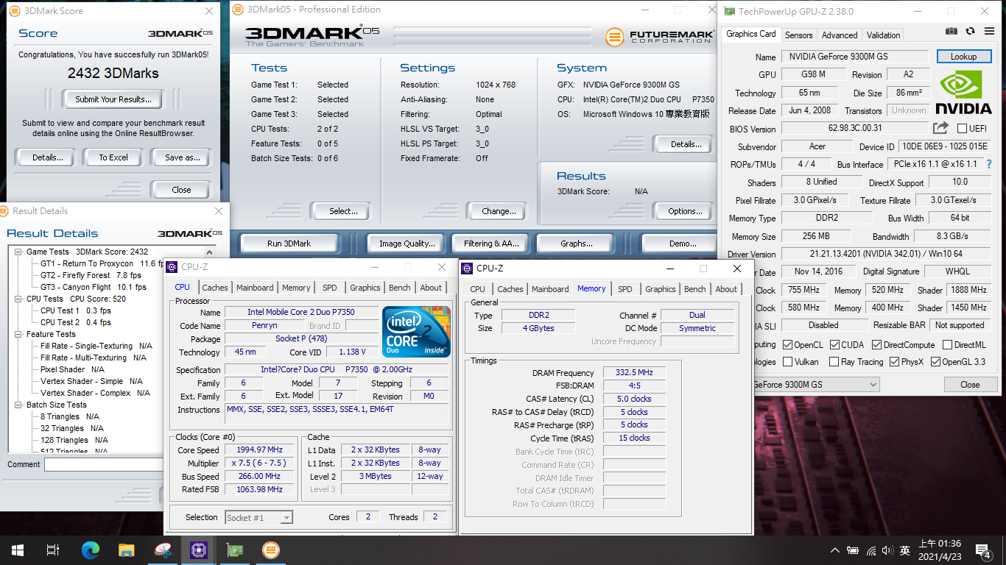Click the taskbar icon right of File Explorer

(x=162, y=550)
